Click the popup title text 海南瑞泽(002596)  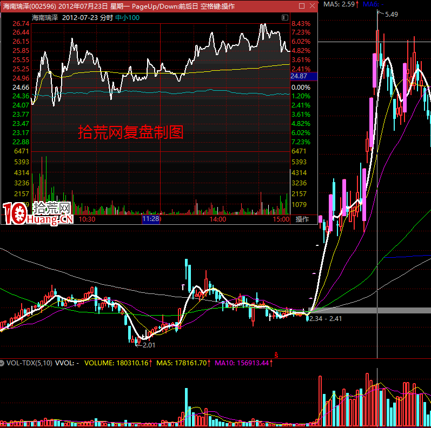[x=29, y=6]
